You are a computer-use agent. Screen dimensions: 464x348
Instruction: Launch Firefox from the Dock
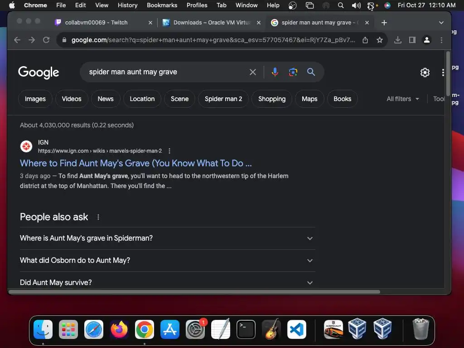119,329
